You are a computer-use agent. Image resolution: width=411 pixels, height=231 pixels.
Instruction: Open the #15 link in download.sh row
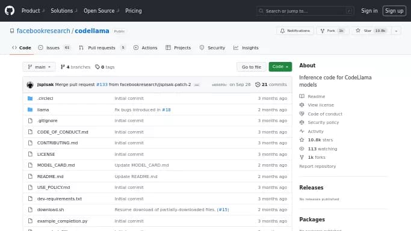[x=223, y=210]
